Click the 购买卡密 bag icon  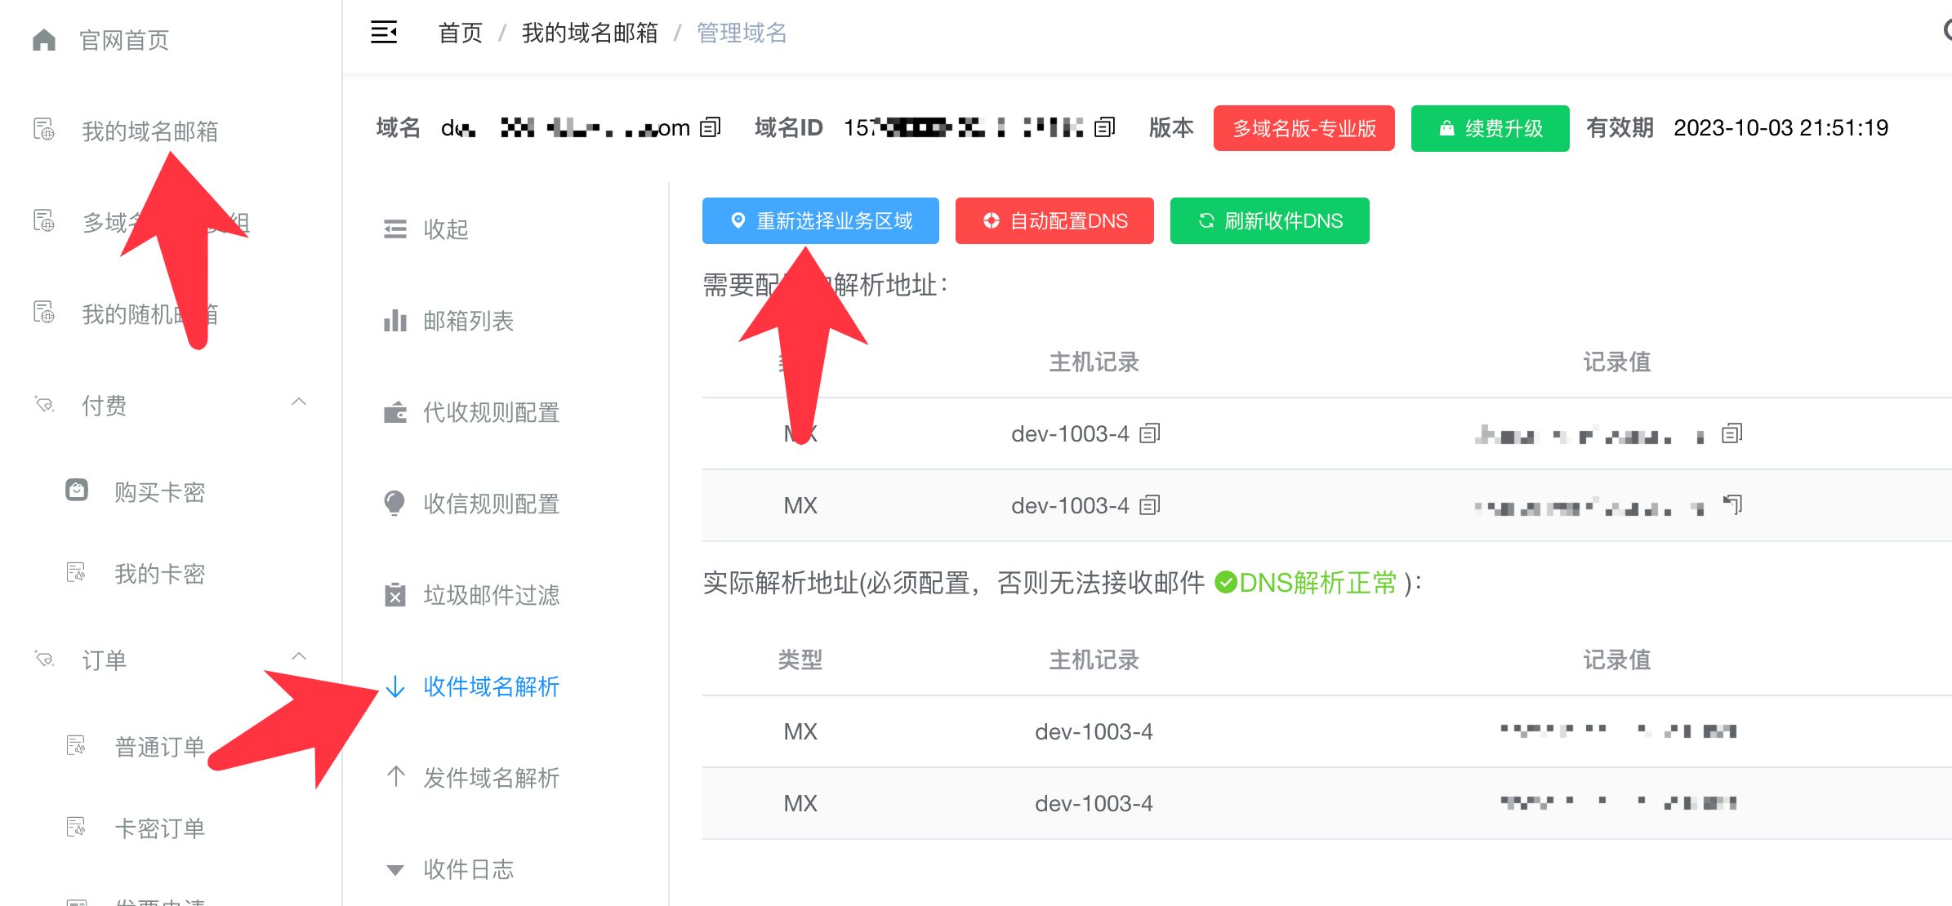click(x=77, y=490)
